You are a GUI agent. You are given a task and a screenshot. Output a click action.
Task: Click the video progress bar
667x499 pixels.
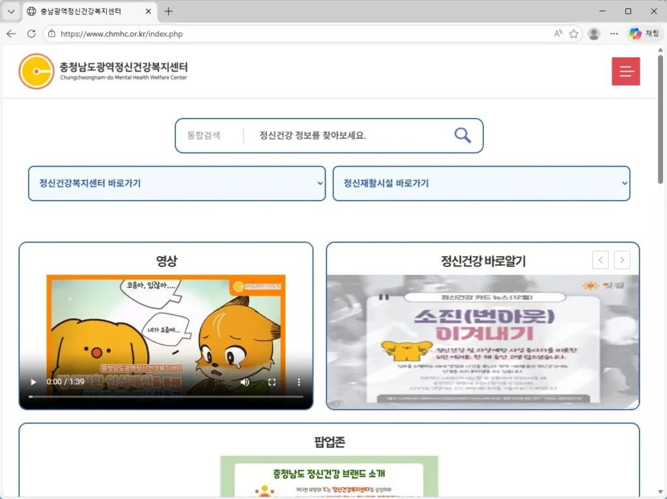tap(165, 396)
